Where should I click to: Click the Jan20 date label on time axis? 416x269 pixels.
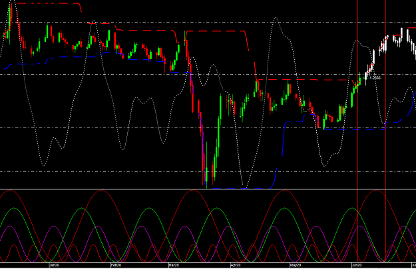55,265
